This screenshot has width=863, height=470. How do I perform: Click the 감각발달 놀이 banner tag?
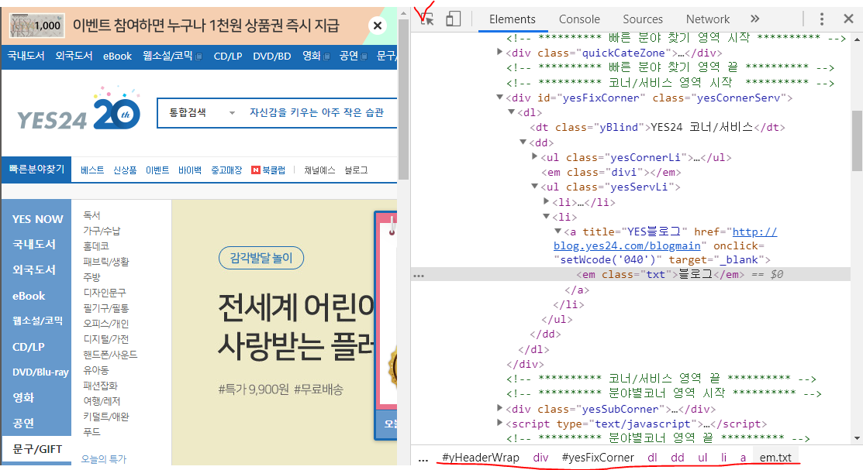pyautogui.click(x=261, y=258)
